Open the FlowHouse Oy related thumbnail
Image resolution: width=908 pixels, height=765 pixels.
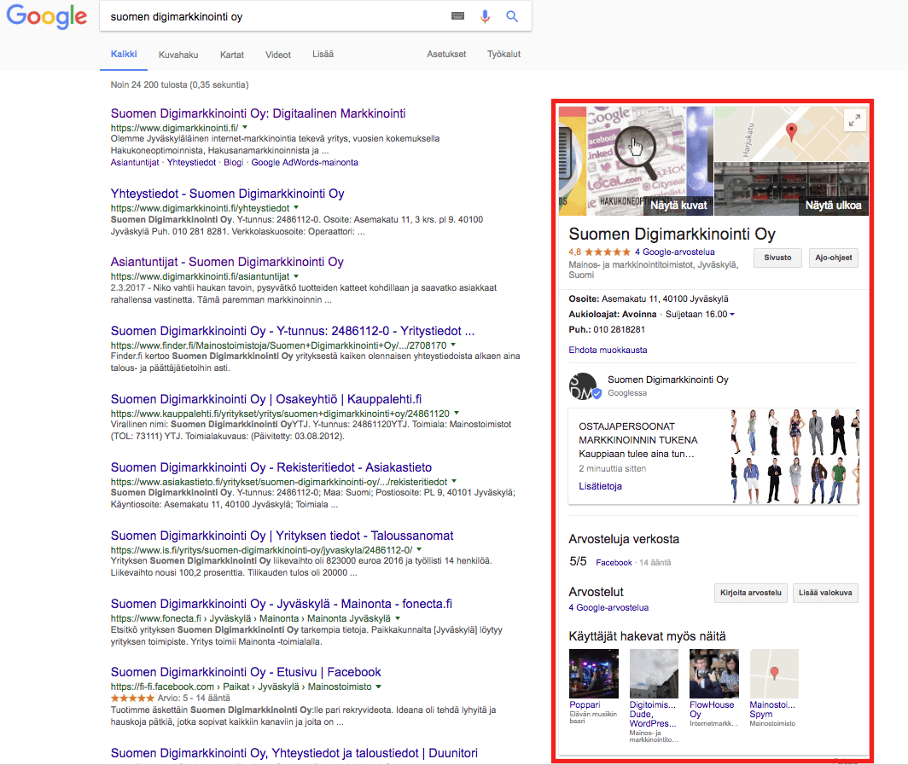click(714, 674)
